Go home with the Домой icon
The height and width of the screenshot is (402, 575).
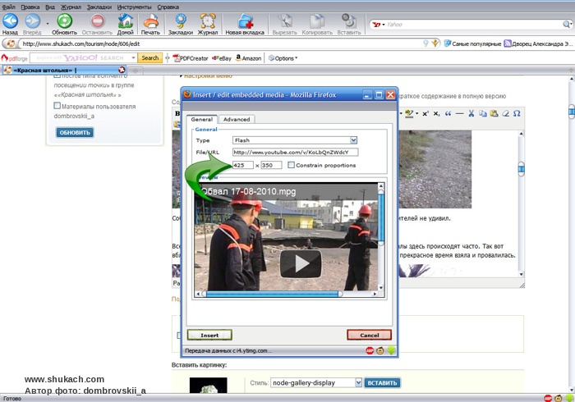(126, 21)
